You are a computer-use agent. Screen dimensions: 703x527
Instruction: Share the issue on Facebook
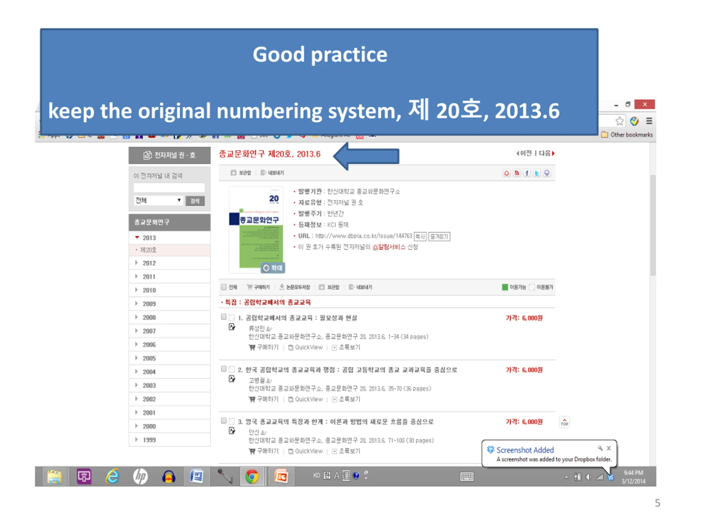527,173
